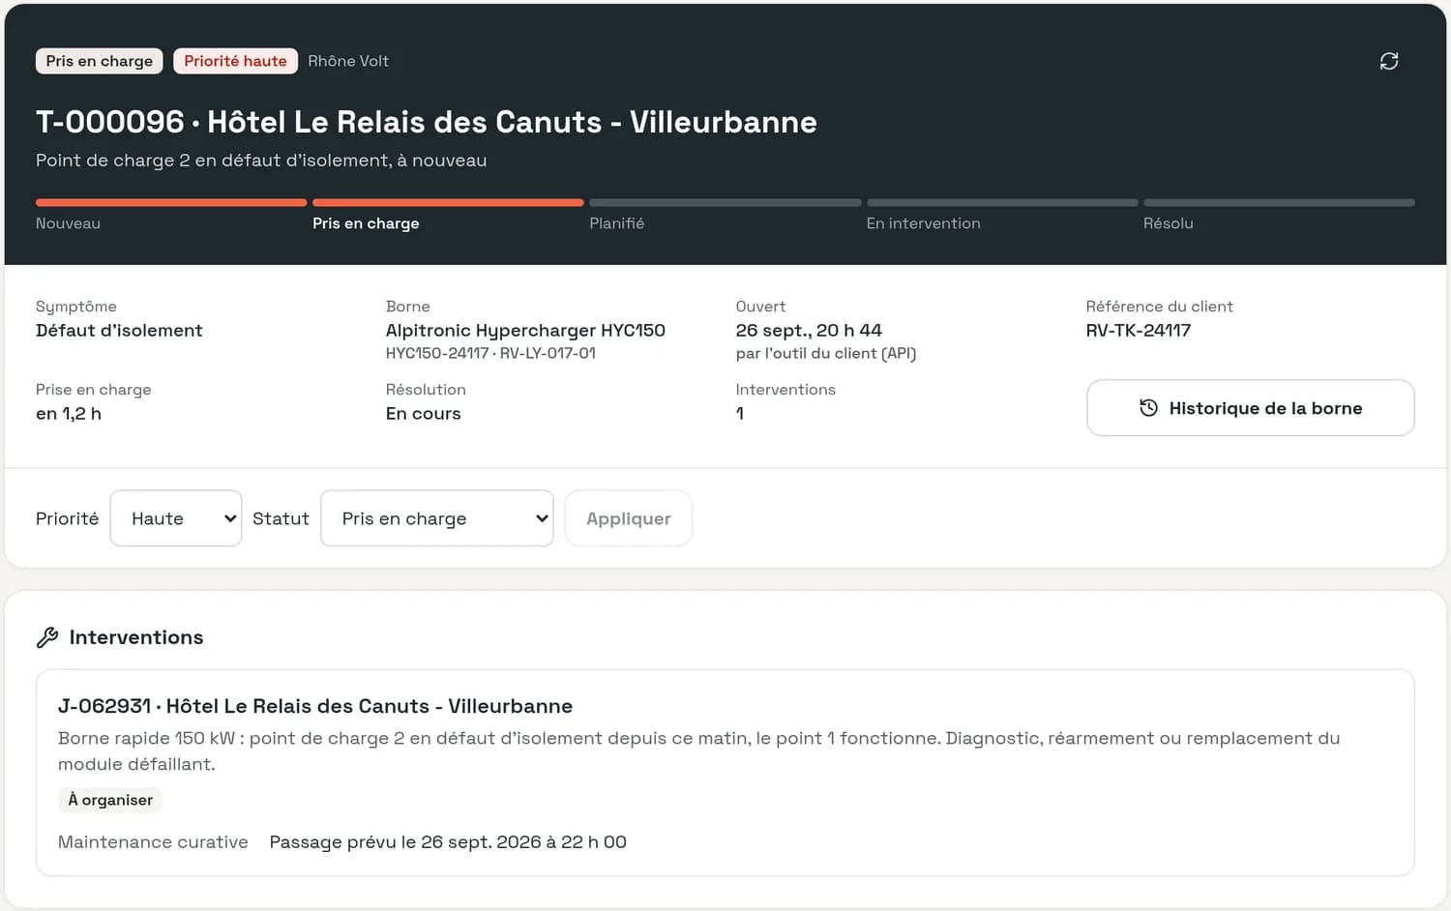Click the serial HYC150-24117 · RV-LY-017-01

click(x=490, y=354)
